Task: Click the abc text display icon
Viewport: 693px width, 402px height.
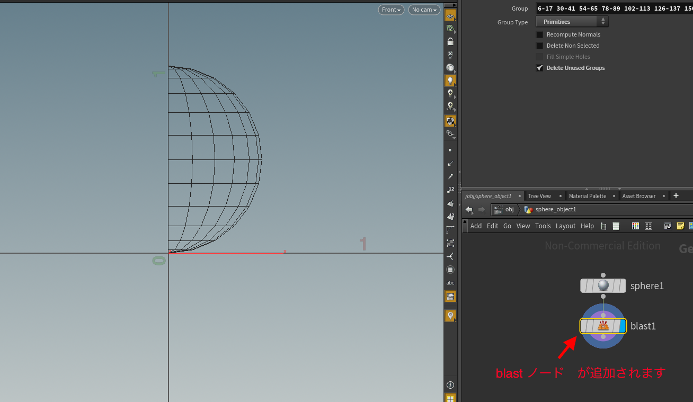Action: 450,283
